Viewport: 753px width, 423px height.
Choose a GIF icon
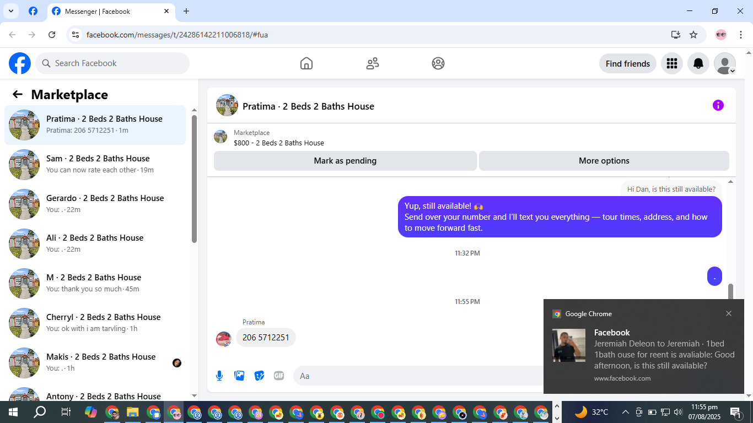tap(279, 376)
